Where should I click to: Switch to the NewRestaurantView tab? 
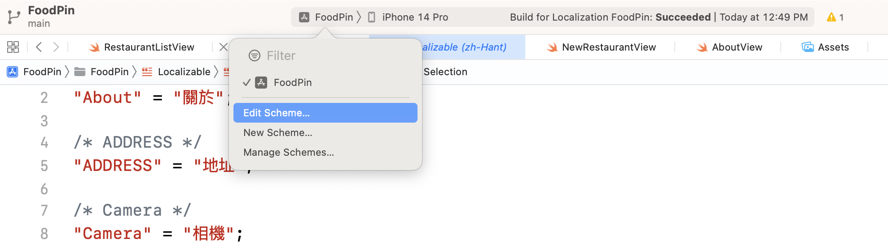[608, 47]
